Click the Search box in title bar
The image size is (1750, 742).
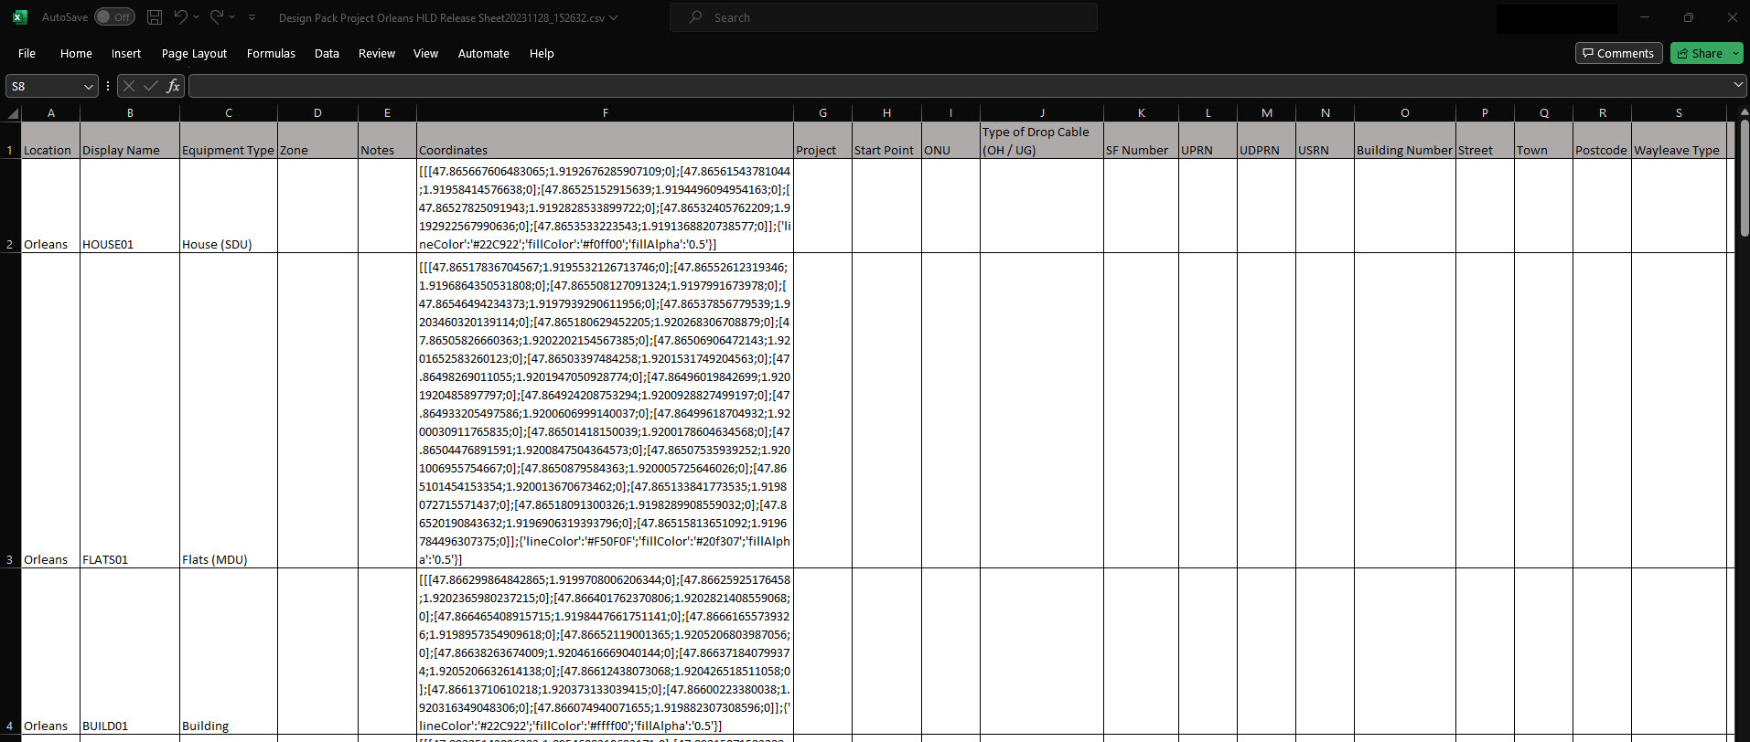point(883,17)
